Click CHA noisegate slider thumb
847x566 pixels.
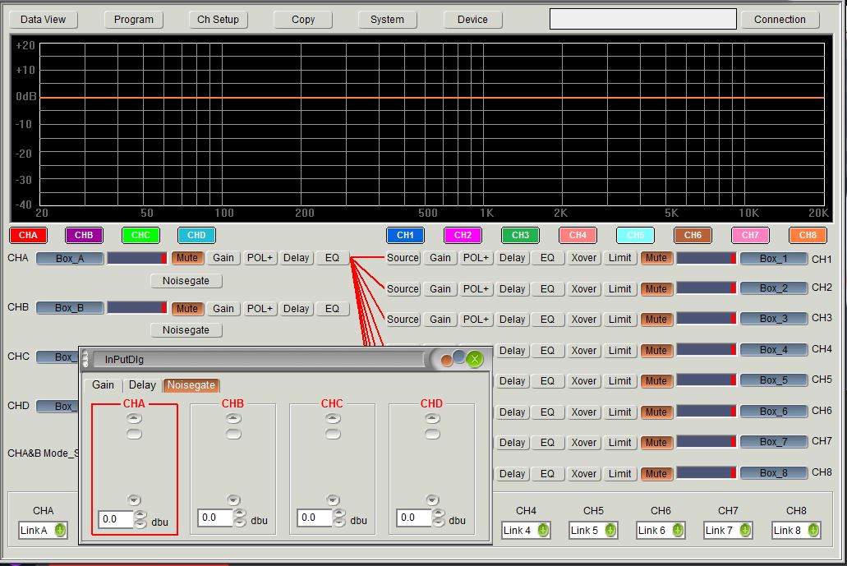[134, 434]
